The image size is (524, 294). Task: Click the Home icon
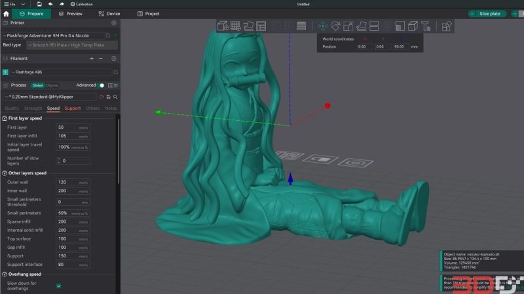tap(6, 14)
